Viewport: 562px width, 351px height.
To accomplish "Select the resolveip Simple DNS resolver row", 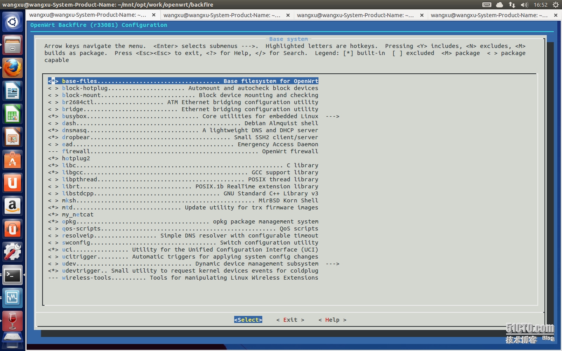I will tap(183, 236).
